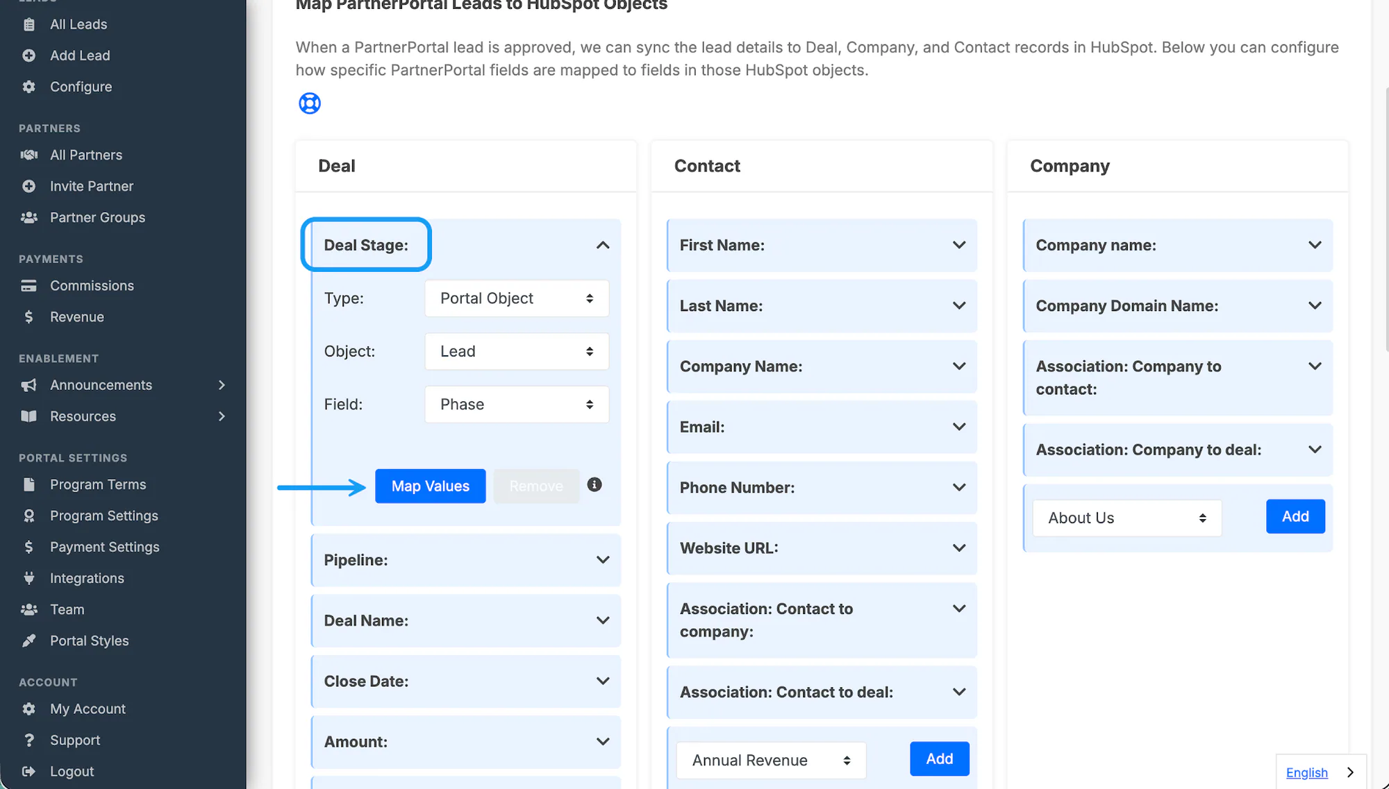This screenshot has width=1389, height=789.
Task: Click the My Account gear icon
Action: 28,709
